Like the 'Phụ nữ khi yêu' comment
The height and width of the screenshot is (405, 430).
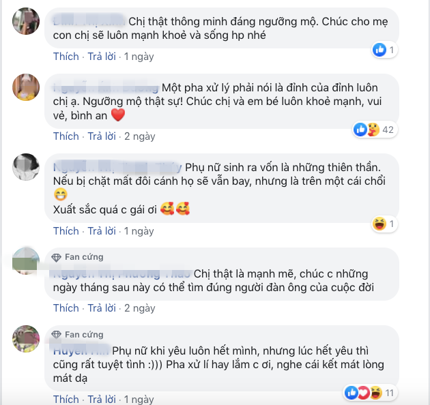click(66, 400)
